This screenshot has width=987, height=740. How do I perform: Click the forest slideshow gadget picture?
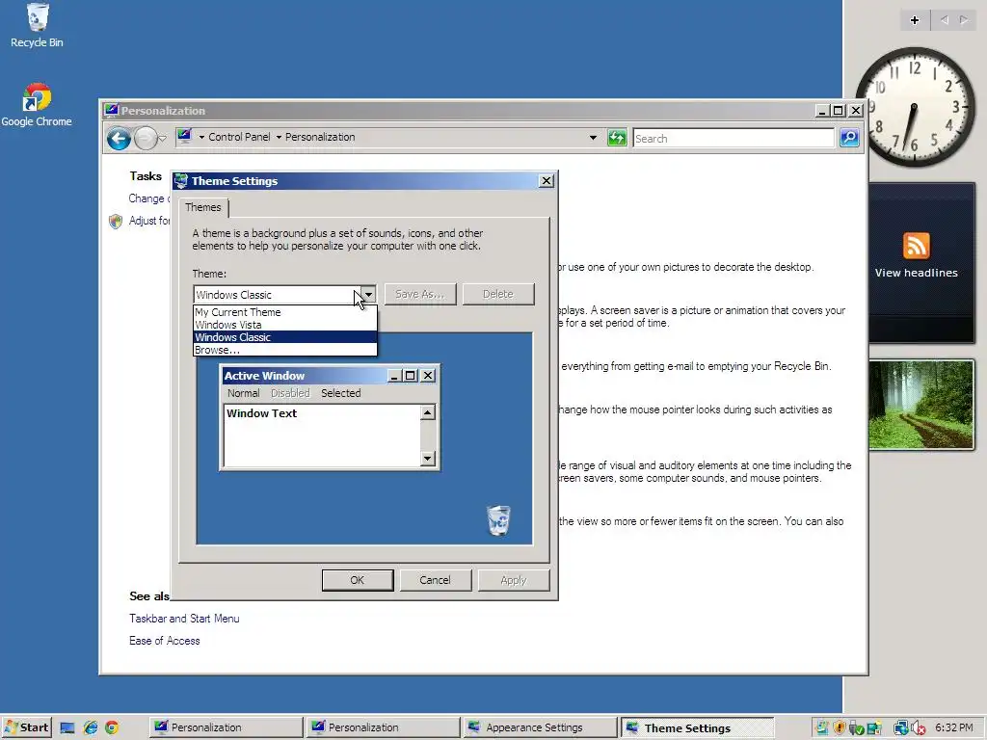[921, 405]
